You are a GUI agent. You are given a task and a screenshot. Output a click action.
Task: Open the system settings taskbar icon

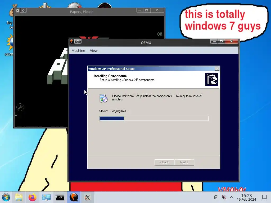coord(46,197)
